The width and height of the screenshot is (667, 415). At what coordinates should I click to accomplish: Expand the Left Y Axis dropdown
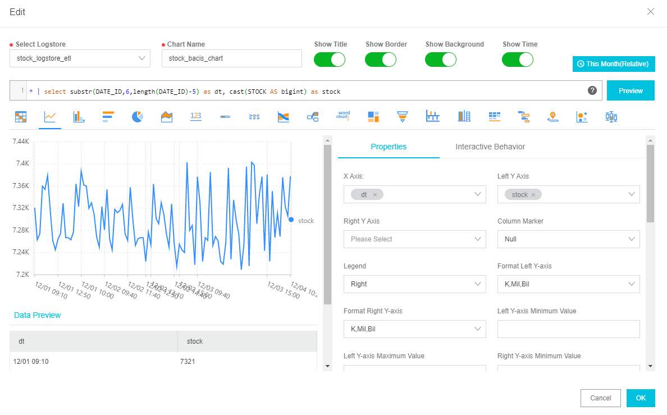point(569,194)
